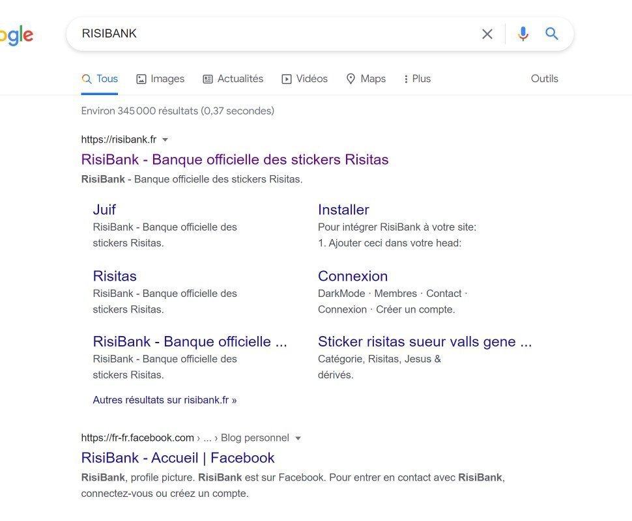This screenshot has width=632, height=521.
Task: Click the Google logo
Action: click(16, 35)
